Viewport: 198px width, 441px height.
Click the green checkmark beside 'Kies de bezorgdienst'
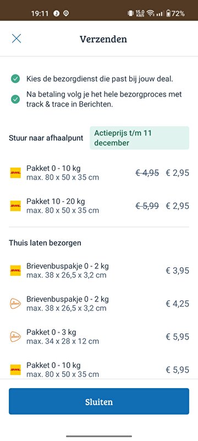[x=15, y=79]
